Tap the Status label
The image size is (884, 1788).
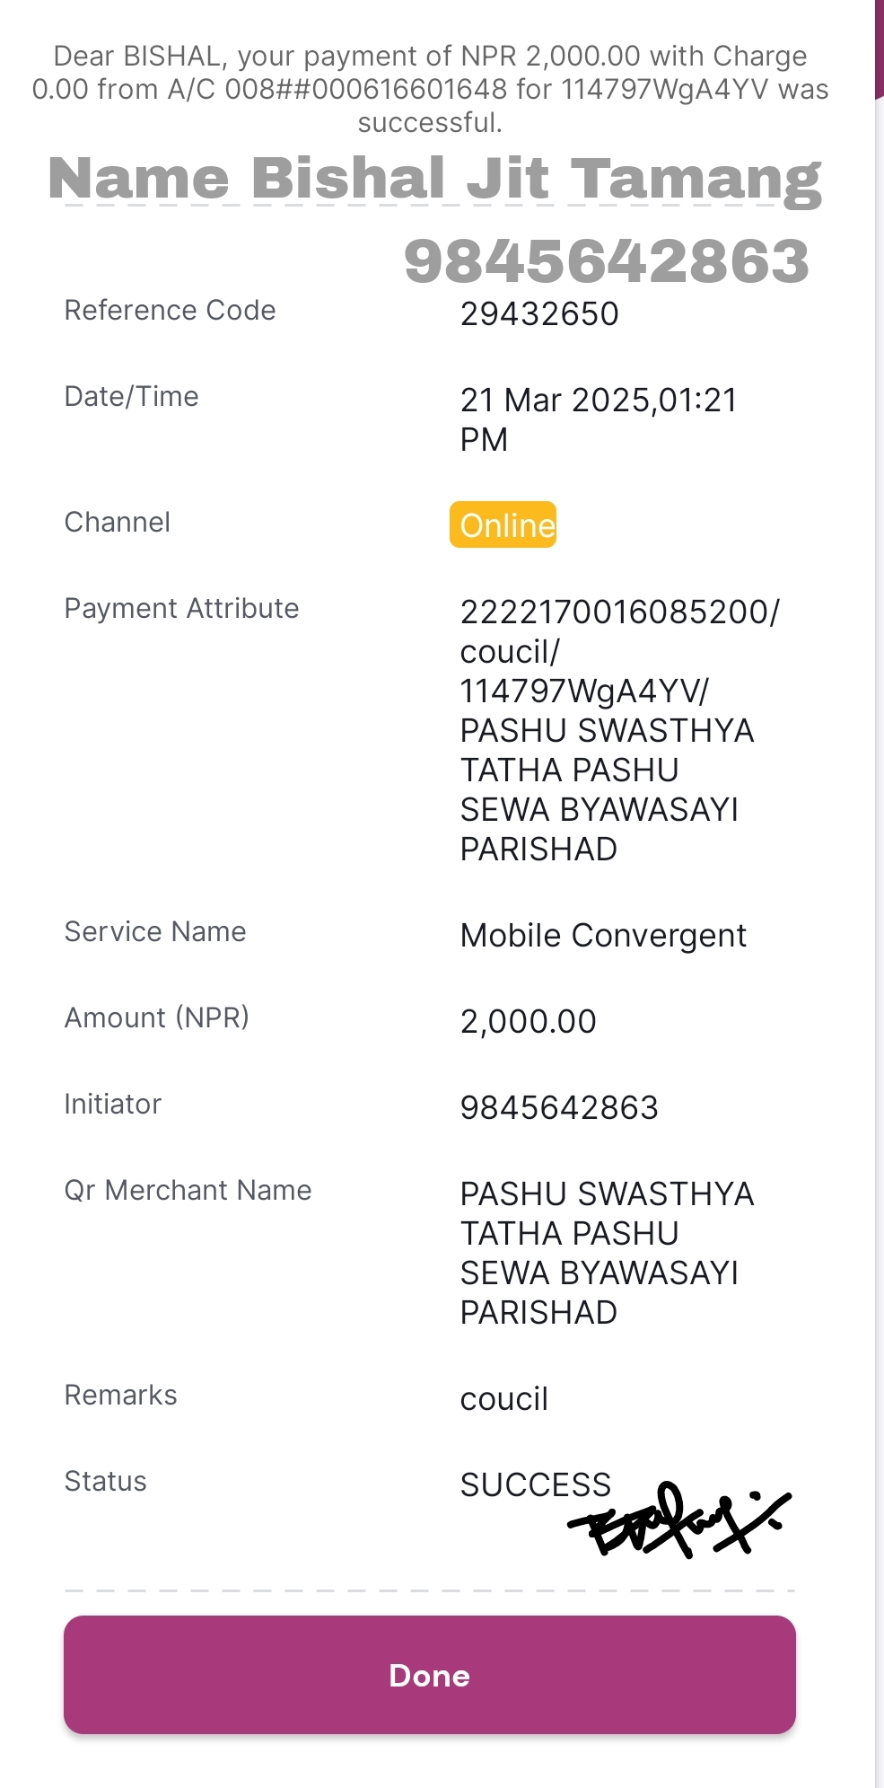tap(105, 1481)
